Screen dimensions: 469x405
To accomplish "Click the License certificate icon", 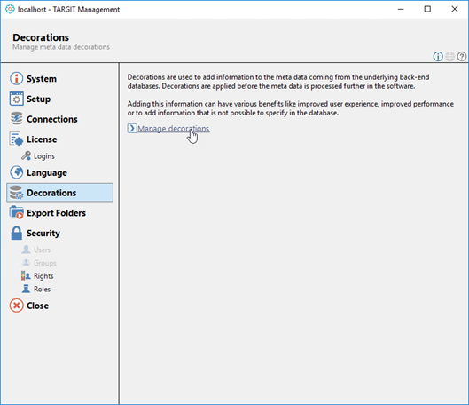I will (17, 139).
